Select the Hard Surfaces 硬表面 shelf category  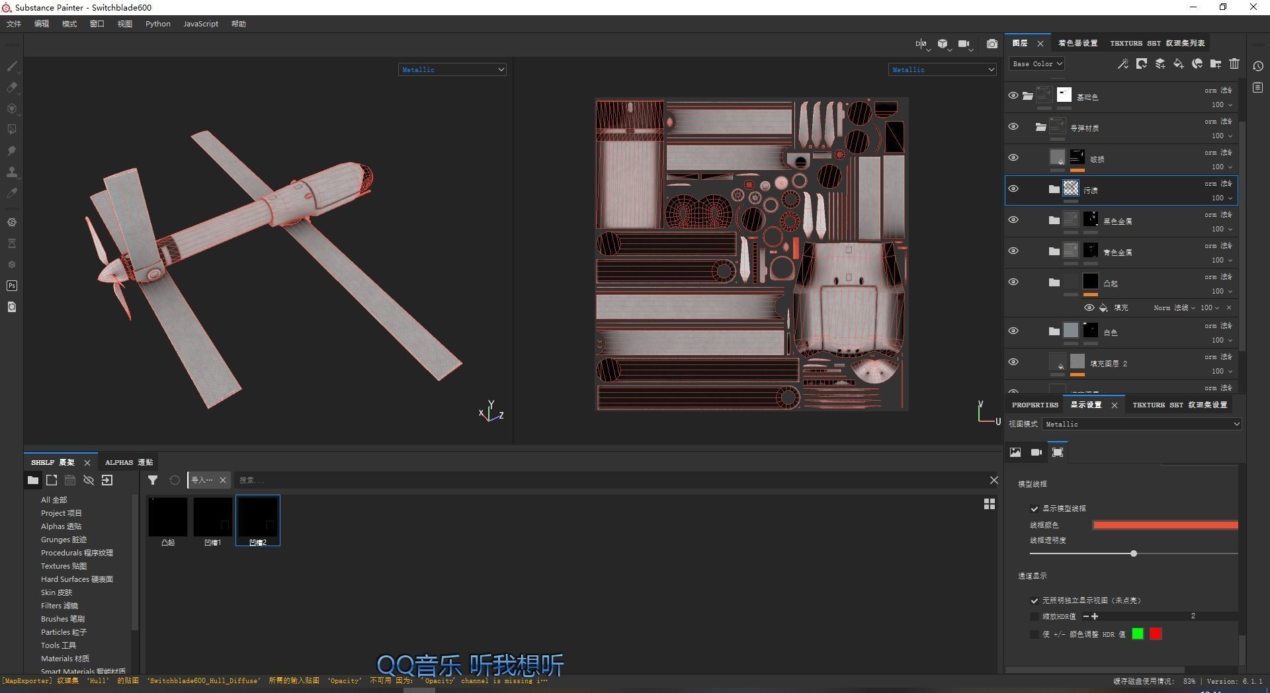tap(77, 579)
